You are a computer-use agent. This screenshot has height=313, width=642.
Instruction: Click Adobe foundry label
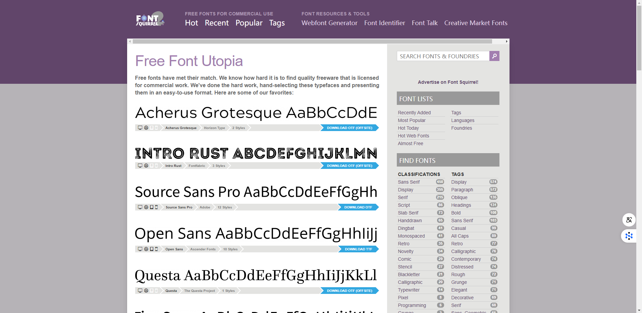pyautogui.click(x=205, y=207)
